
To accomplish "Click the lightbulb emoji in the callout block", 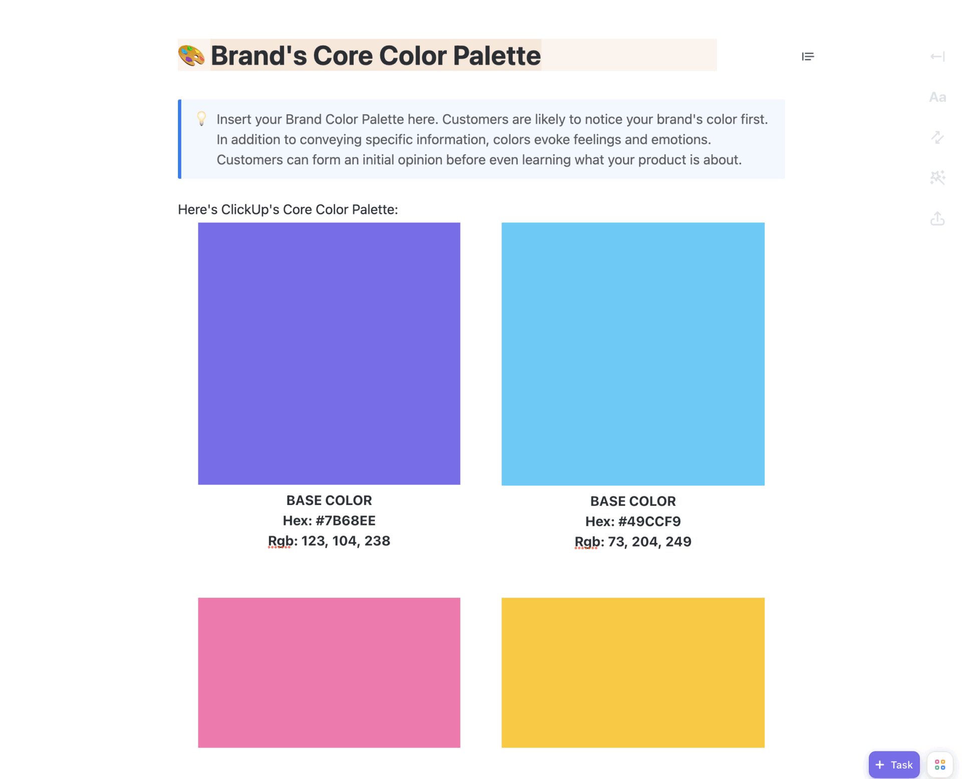I will [201, 119].
